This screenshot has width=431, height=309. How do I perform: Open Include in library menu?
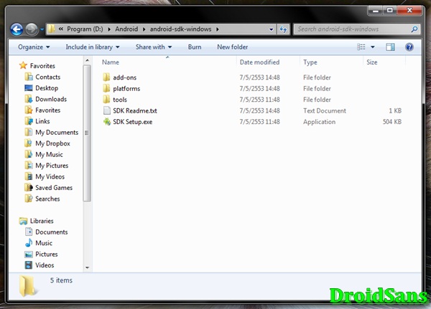point(93,47)
